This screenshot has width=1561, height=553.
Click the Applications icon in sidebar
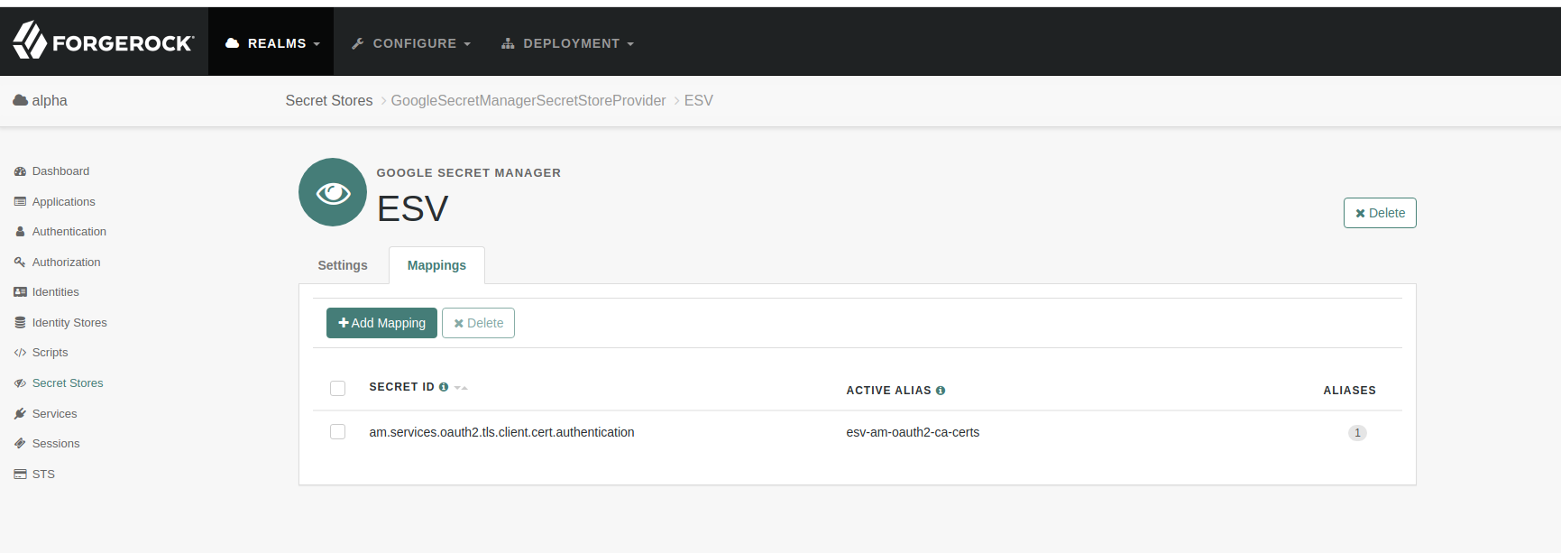[x=20, y=202]
